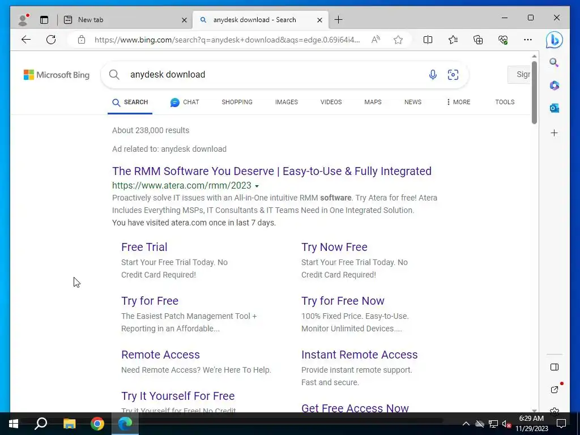Image resolution: width=580 pixels, height=435 pixels.
Task: Open the muted volume tray icon
Action: pyautogui.click(x=506, y=424)
